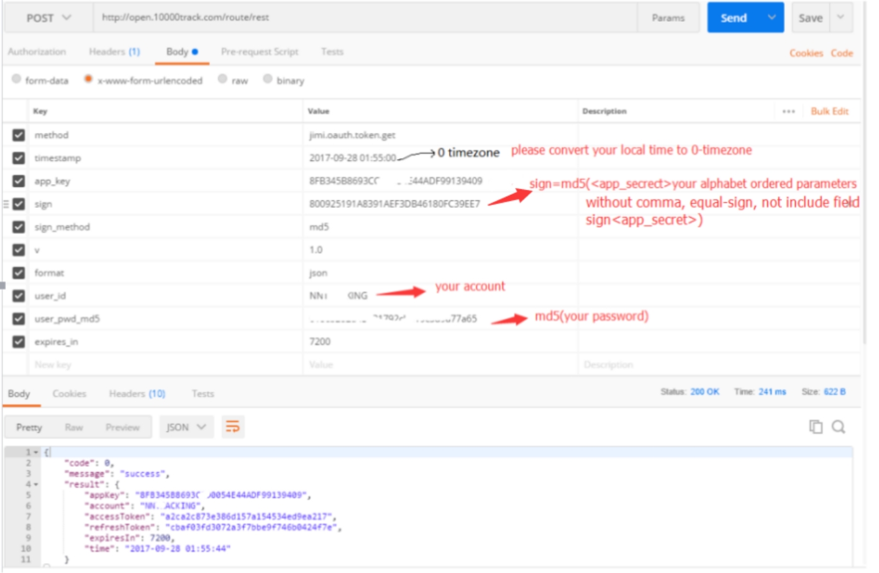Uncheck the sign_method parameter row
This screenshot has height=573, width=879.
[19, 227]
